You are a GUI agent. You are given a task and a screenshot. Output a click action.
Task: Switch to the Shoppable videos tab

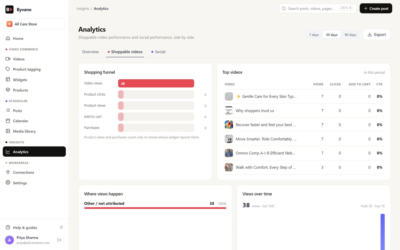tap(125, 52)
